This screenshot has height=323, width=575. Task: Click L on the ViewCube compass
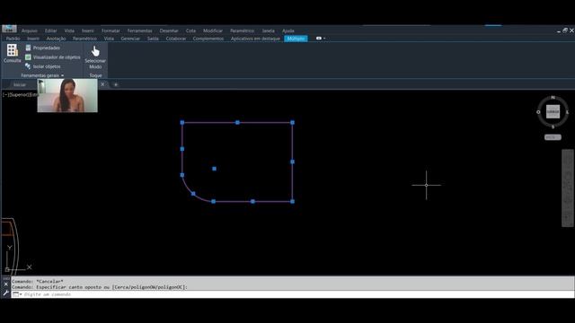567,112
